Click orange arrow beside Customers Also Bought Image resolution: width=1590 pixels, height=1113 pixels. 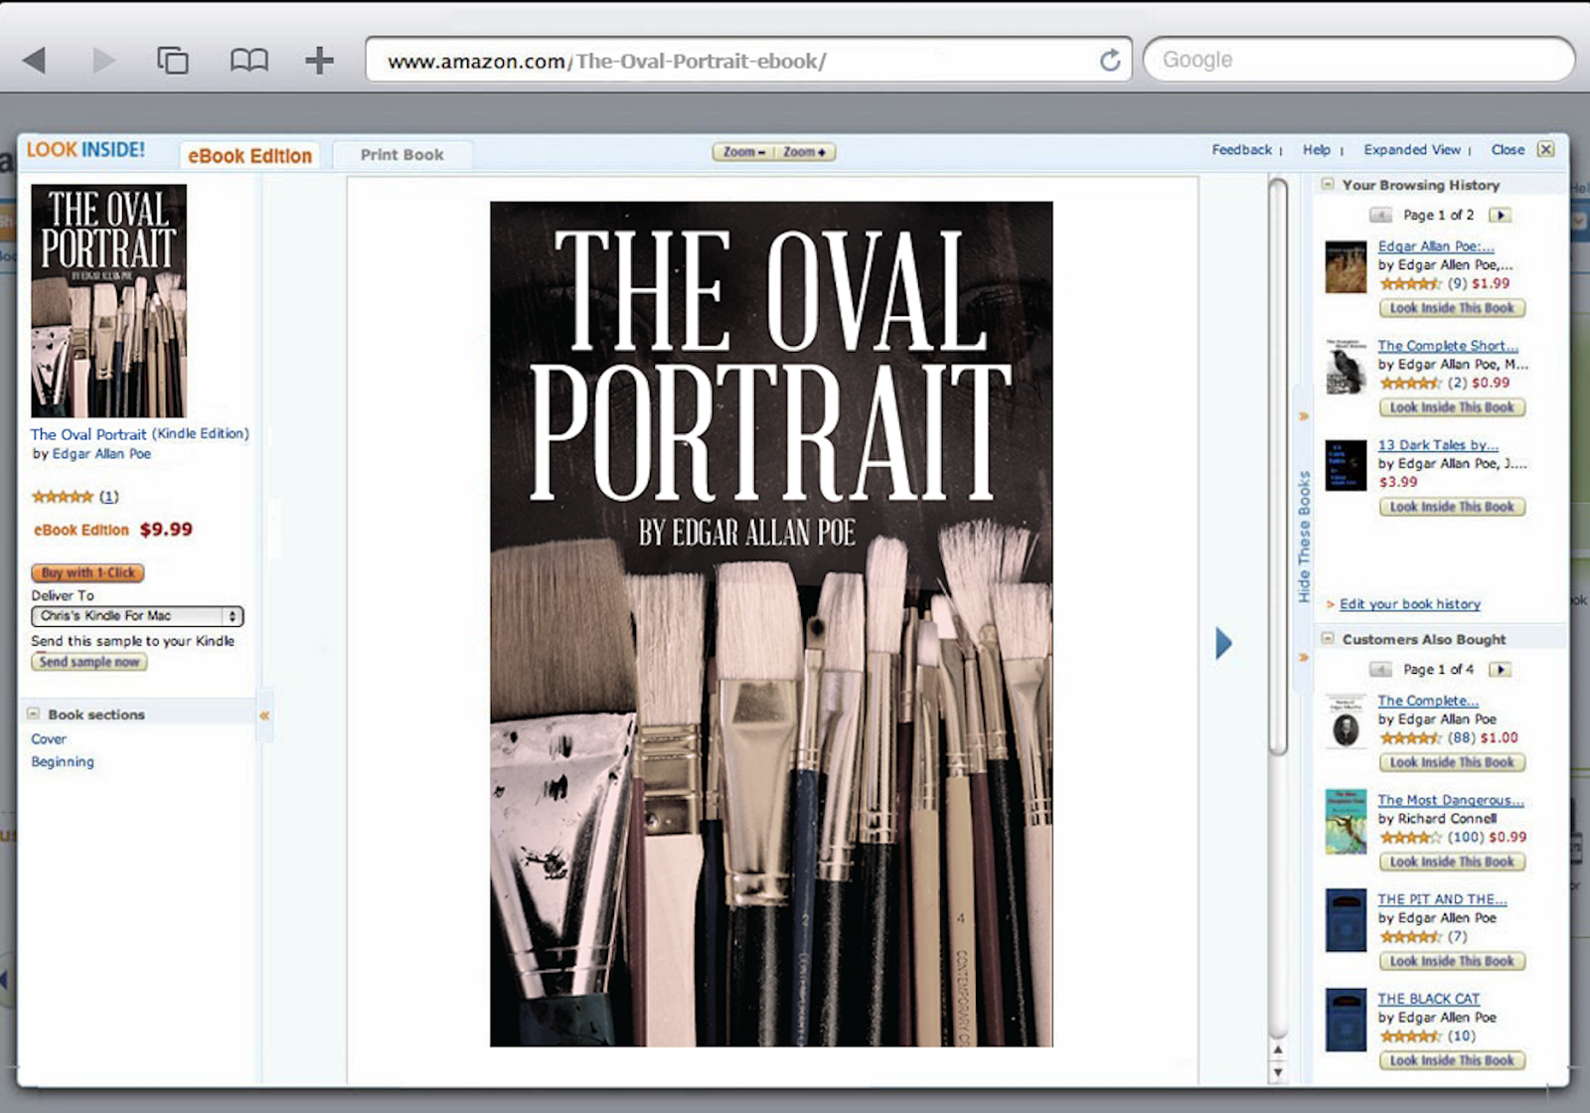[x=1304, y=658]
